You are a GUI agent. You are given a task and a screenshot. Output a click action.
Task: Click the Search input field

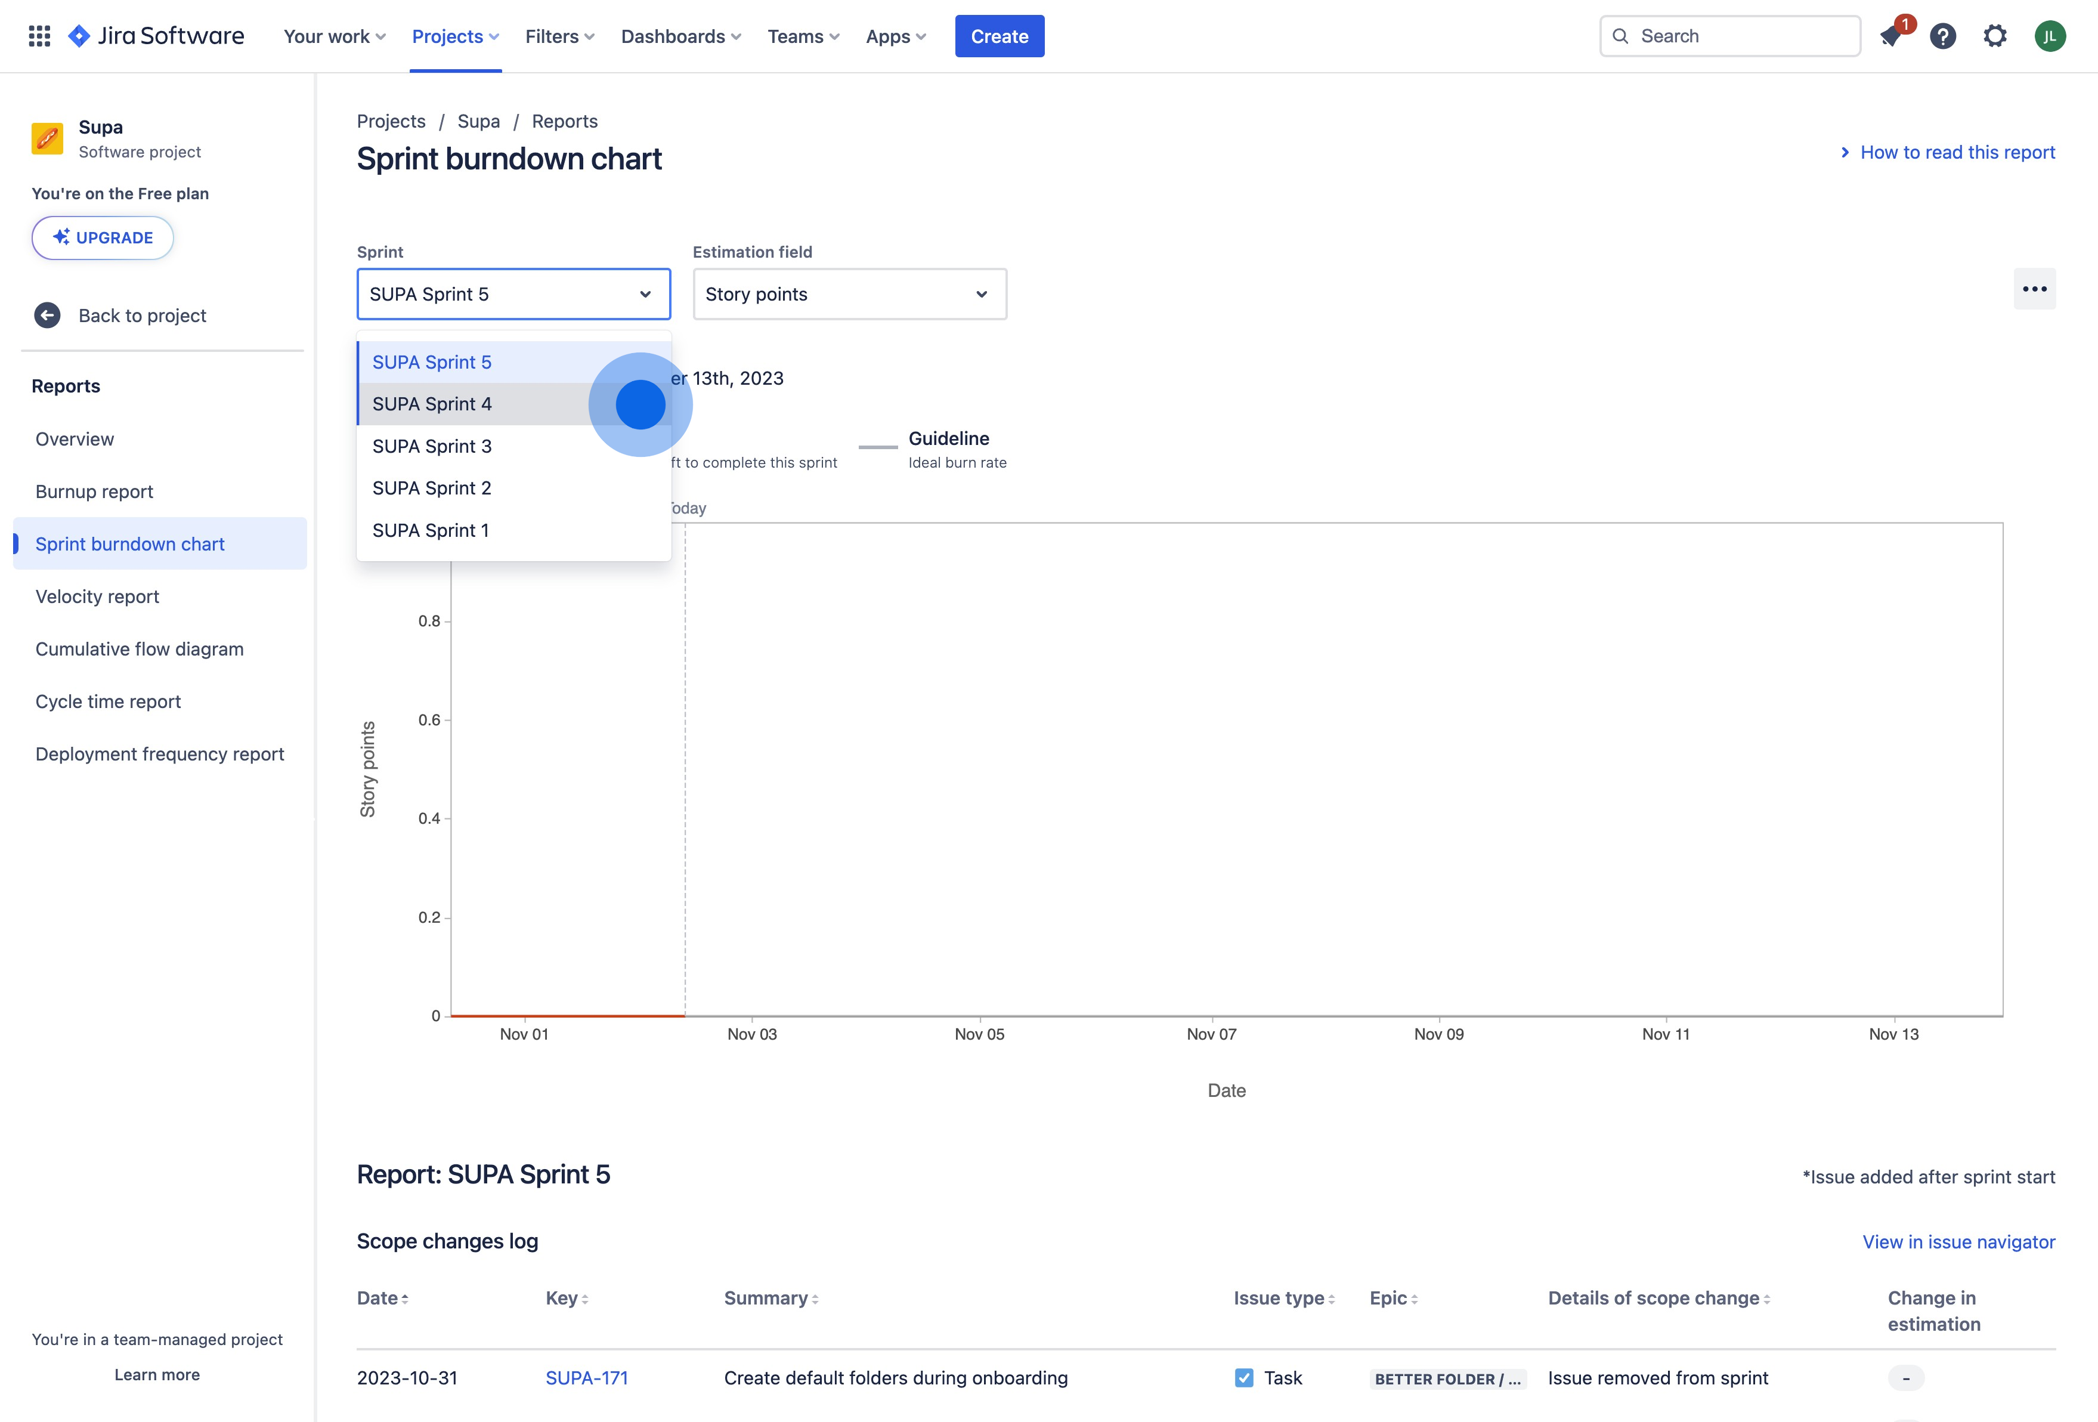coord(1729,36)
